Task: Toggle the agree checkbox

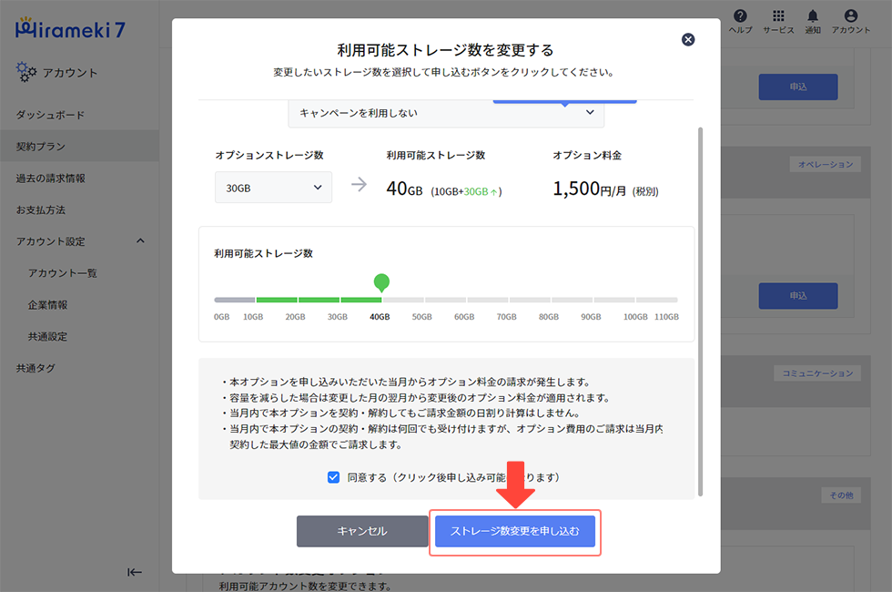Action: 333,477
